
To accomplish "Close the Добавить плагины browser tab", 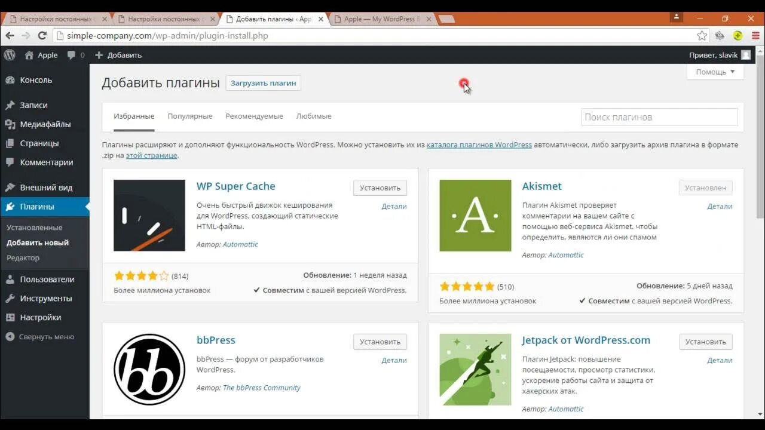I will point(321,19).
